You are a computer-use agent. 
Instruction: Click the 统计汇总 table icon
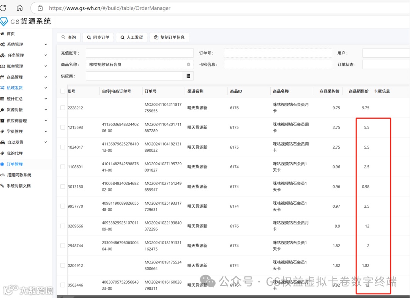coord(2,99)
